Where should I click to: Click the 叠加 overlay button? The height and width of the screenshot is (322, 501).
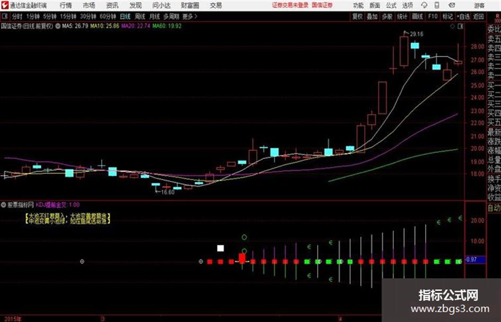372,16
